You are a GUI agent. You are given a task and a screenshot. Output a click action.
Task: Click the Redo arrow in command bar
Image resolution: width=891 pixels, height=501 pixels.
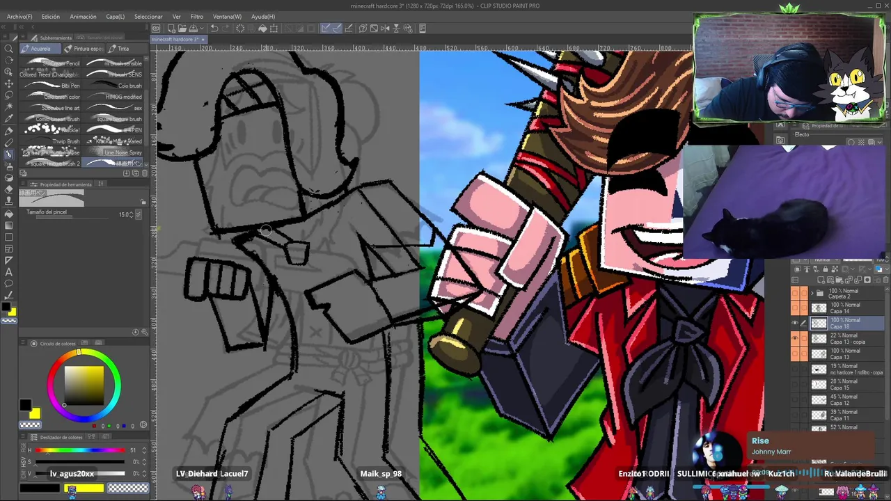[x=226, y=29]
